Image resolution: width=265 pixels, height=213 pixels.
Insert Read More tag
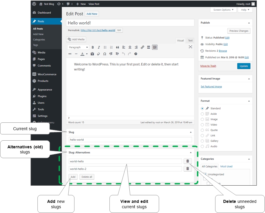(148, 47)
